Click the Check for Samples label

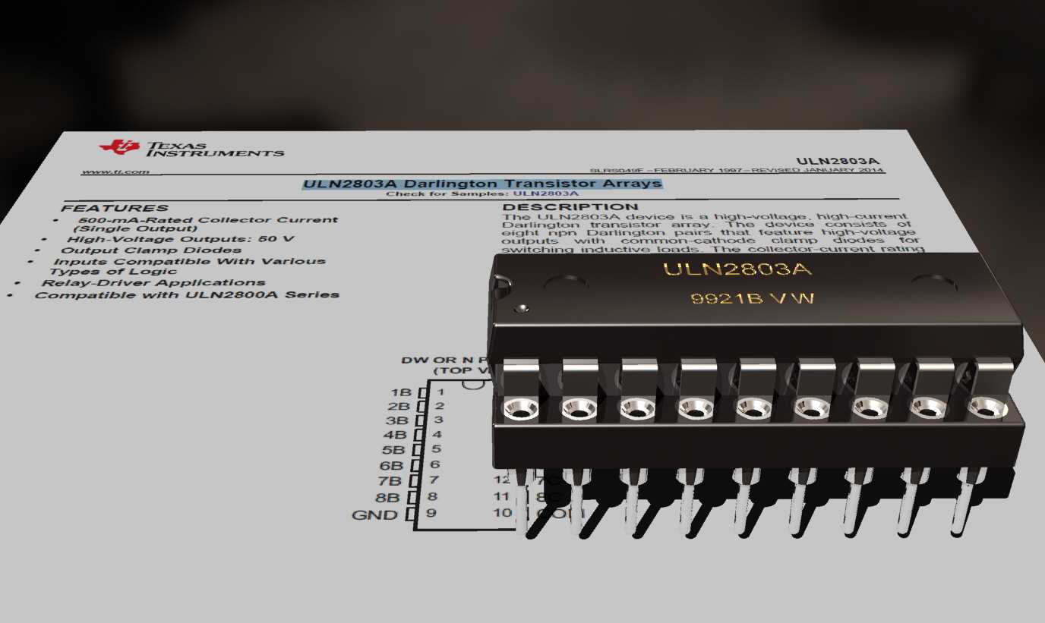tap(448, 195)
